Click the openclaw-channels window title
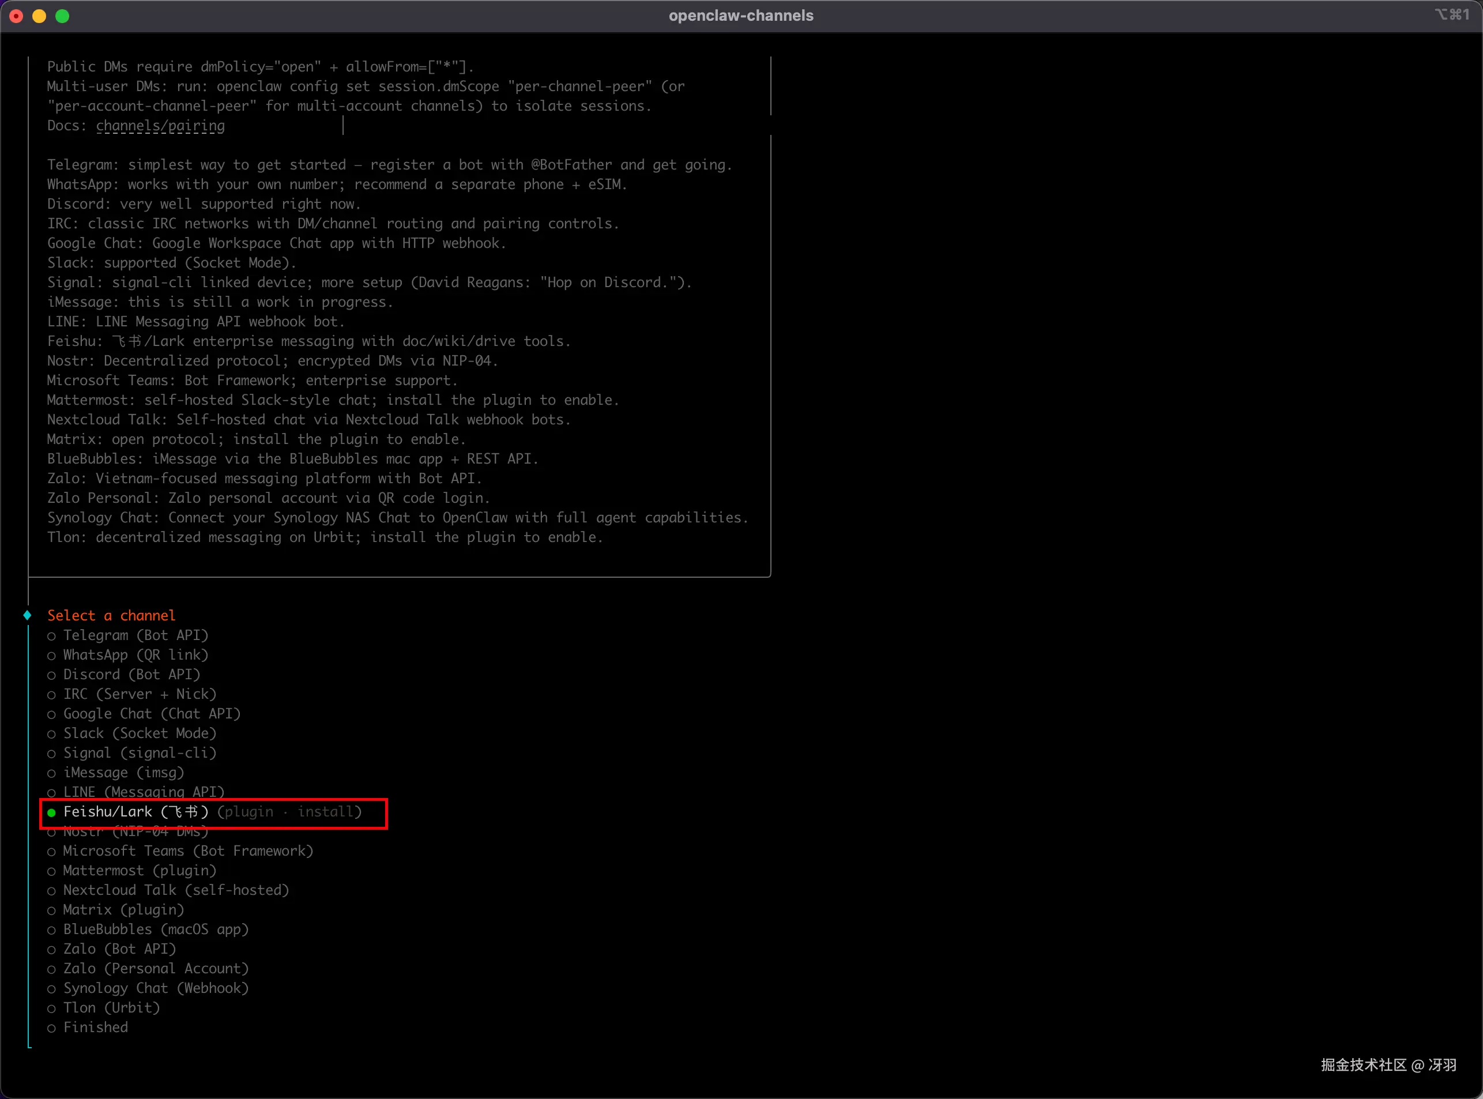1483x1099 pixels. (x=740, y=16)
